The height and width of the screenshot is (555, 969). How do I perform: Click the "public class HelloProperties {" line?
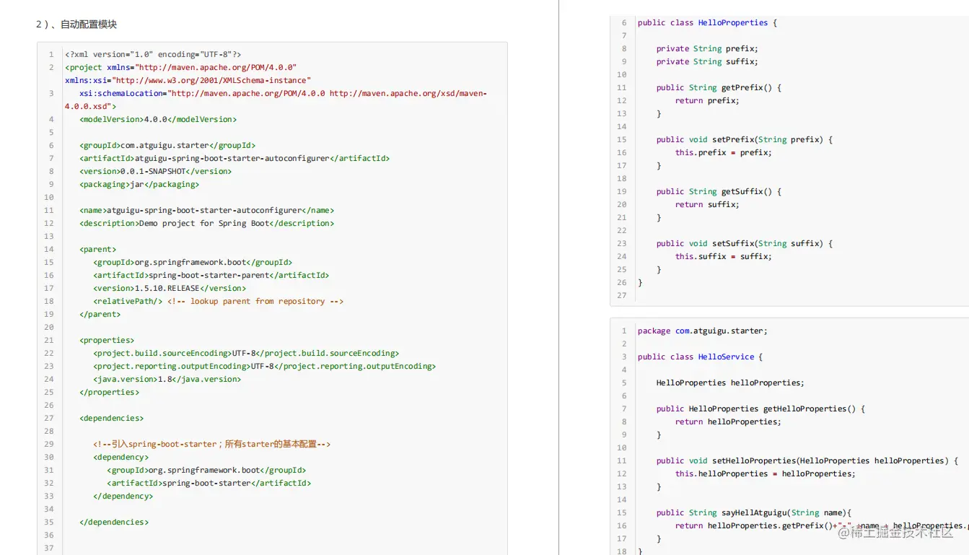point(708,22)
